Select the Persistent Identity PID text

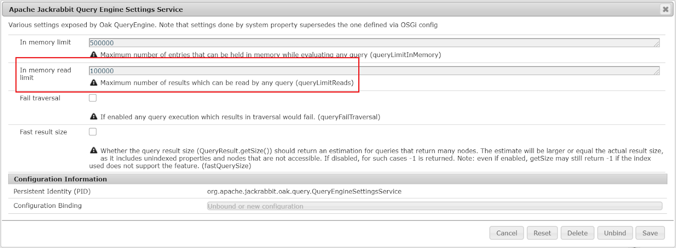pyautogui.click(x=304, y=191)
